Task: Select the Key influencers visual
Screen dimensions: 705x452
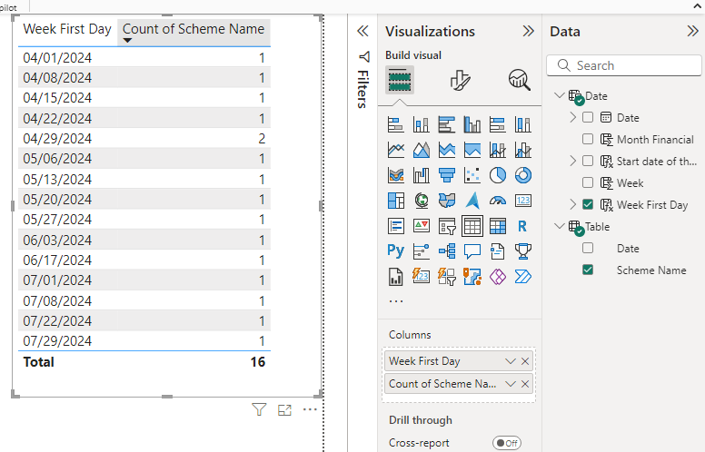Action: 422,251
